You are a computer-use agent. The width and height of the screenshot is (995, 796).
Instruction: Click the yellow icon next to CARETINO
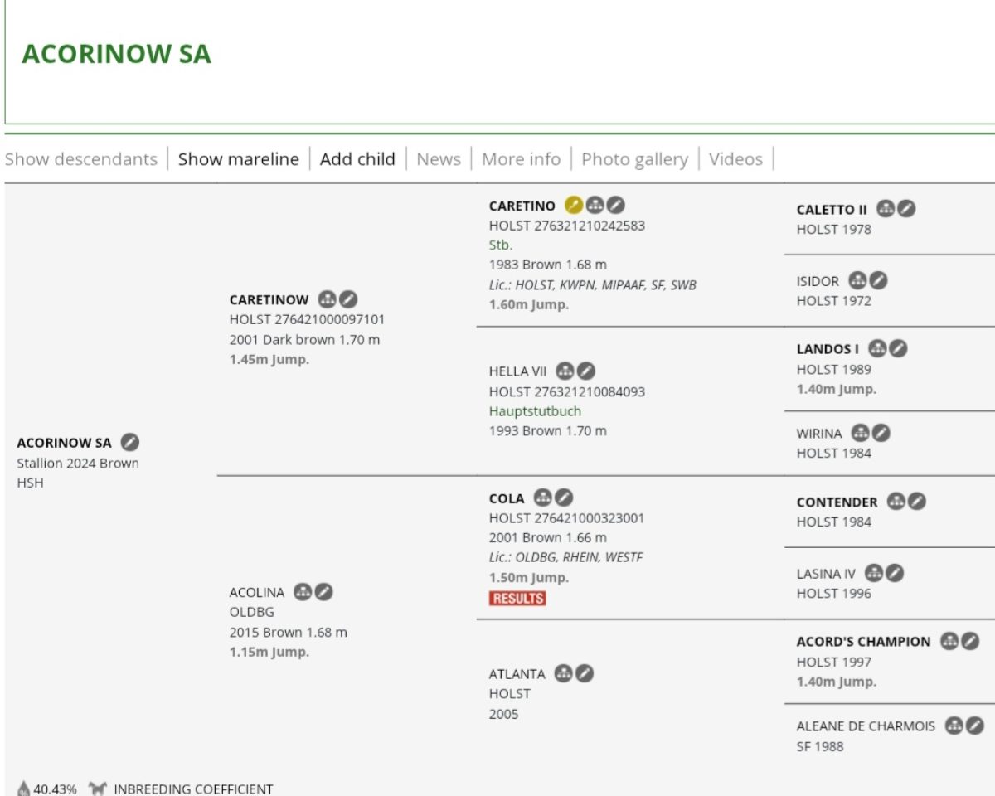pos(573,206)
